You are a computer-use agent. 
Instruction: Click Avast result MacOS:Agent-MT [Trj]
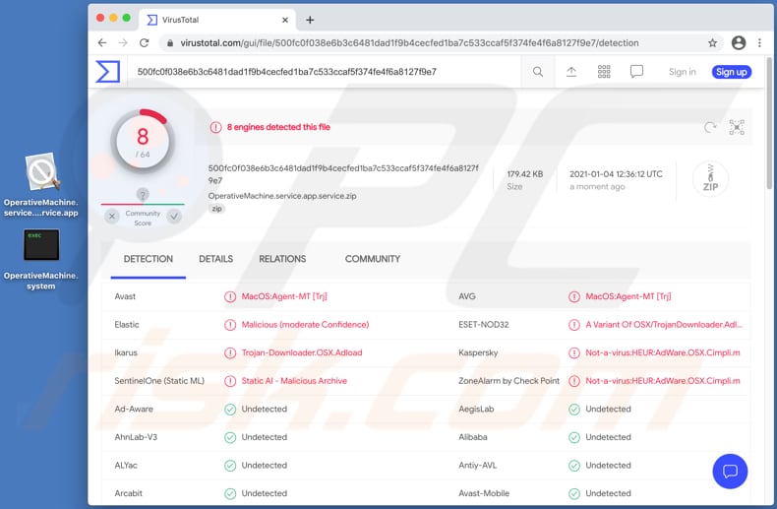(x=284, y=296)
